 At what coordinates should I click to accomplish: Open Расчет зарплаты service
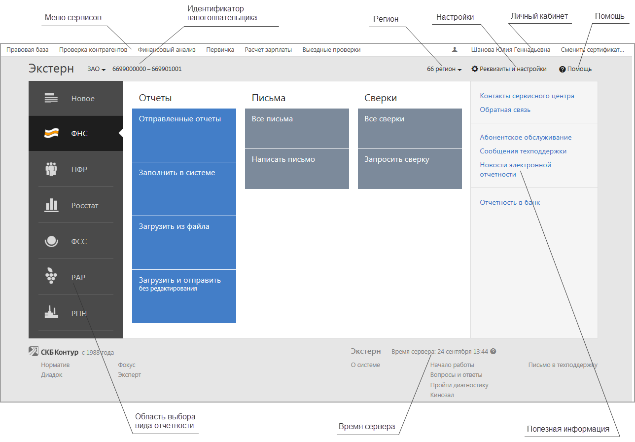268,50
